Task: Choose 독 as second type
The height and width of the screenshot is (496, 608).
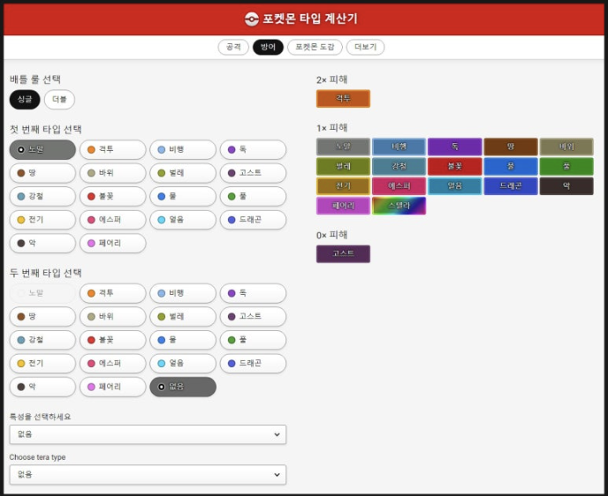Action: (x=254, y=293)
